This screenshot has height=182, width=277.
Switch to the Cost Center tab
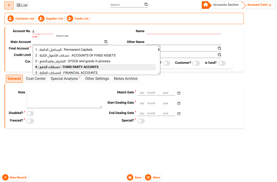tap(36, 79)
